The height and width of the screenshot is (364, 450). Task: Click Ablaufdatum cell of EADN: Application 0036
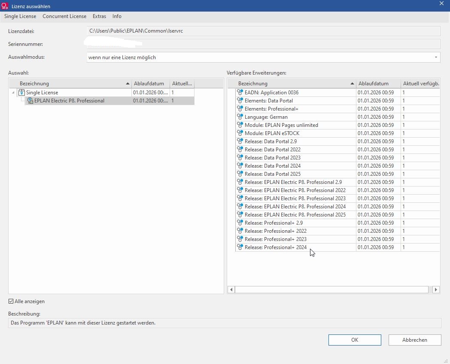[x=378, y=92]
